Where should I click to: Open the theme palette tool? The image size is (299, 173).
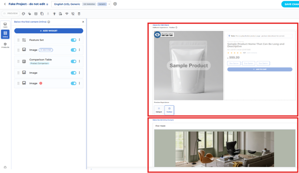(23, 14)
